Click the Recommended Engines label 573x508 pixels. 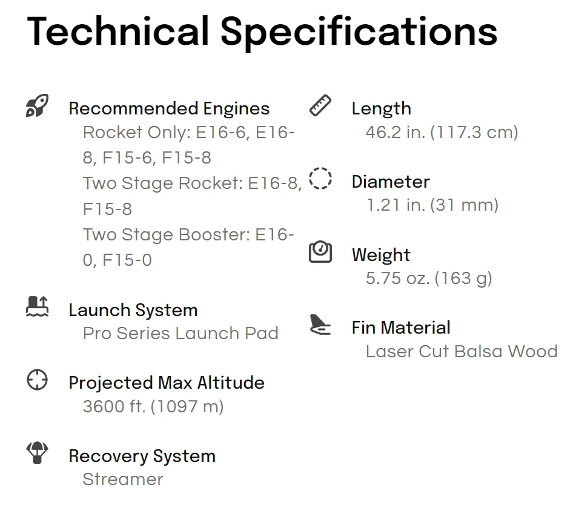169,108
